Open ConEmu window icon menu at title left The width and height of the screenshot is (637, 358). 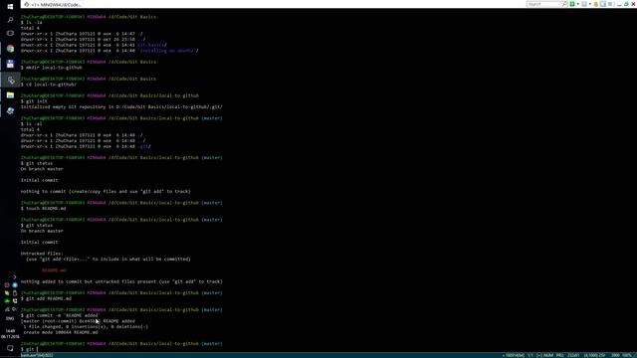(x=27, y=4)
